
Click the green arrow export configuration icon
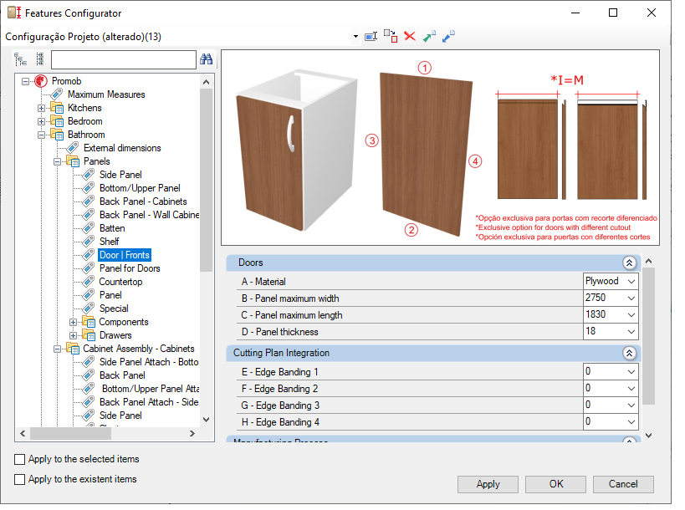pos(429,36)
